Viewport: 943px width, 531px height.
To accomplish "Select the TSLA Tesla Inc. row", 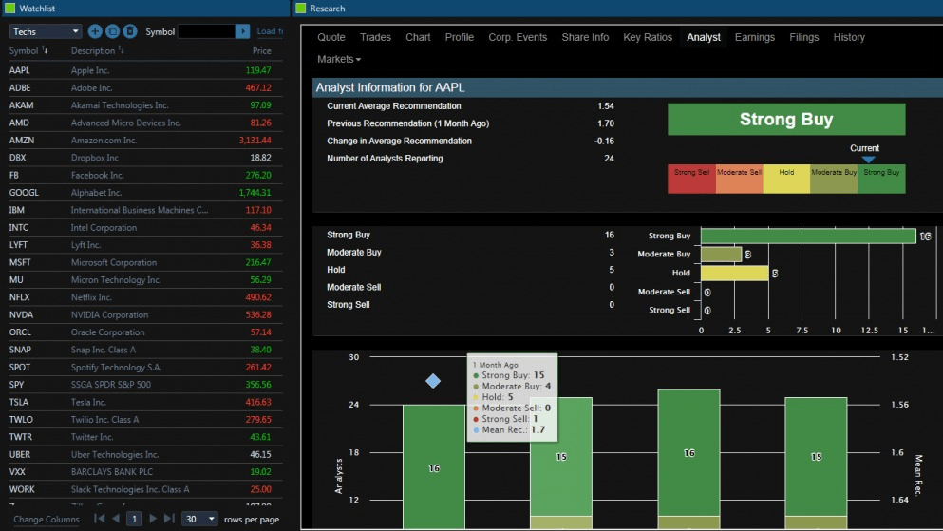I will click(x=145, y=402).
